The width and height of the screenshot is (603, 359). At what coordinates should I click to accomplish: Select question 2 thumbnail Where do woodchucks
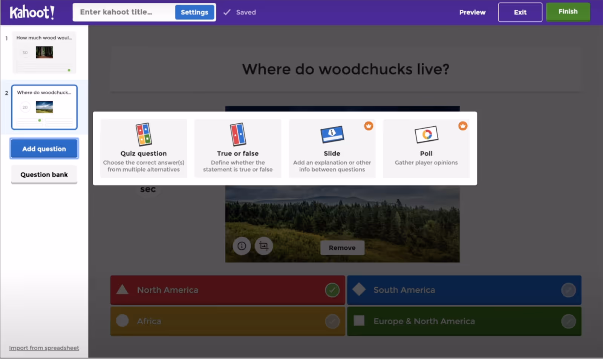coord(44,107)
